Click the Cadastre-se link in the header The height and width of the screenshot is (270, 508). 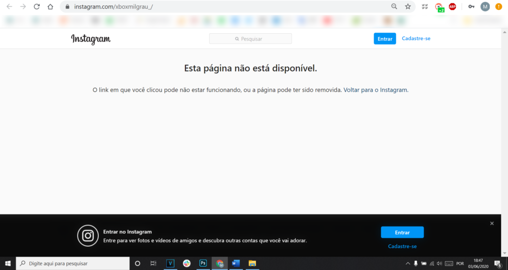pyautogui.click(x=416, y=39)
